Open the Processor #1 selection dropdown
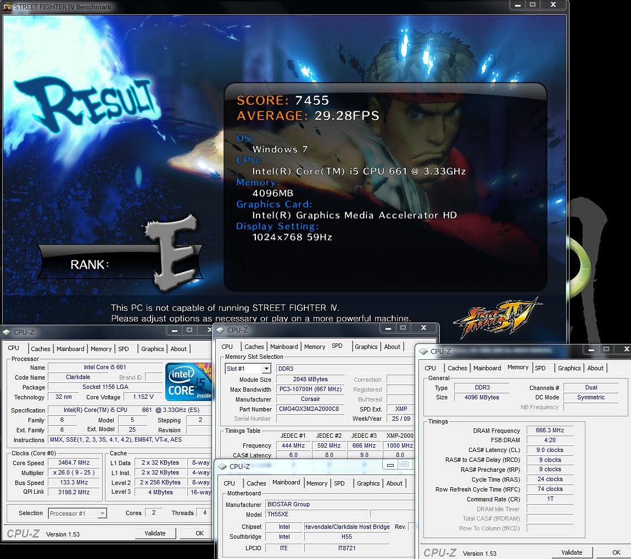 (x=102, y=513)
